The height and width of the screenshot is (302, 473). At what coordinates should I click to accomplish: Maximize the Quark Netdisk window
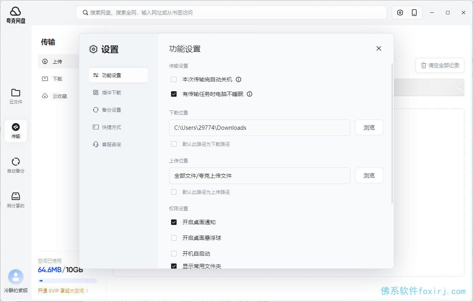click(x=448, y=13)
